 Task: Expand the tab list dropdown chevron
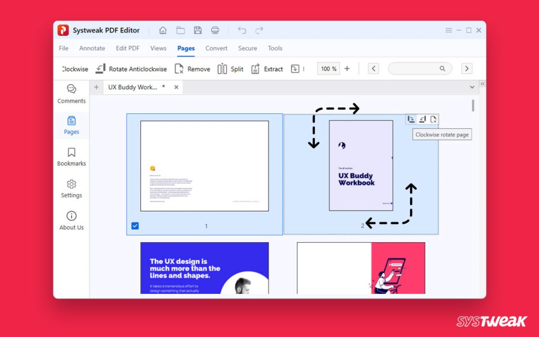[472, 87]
